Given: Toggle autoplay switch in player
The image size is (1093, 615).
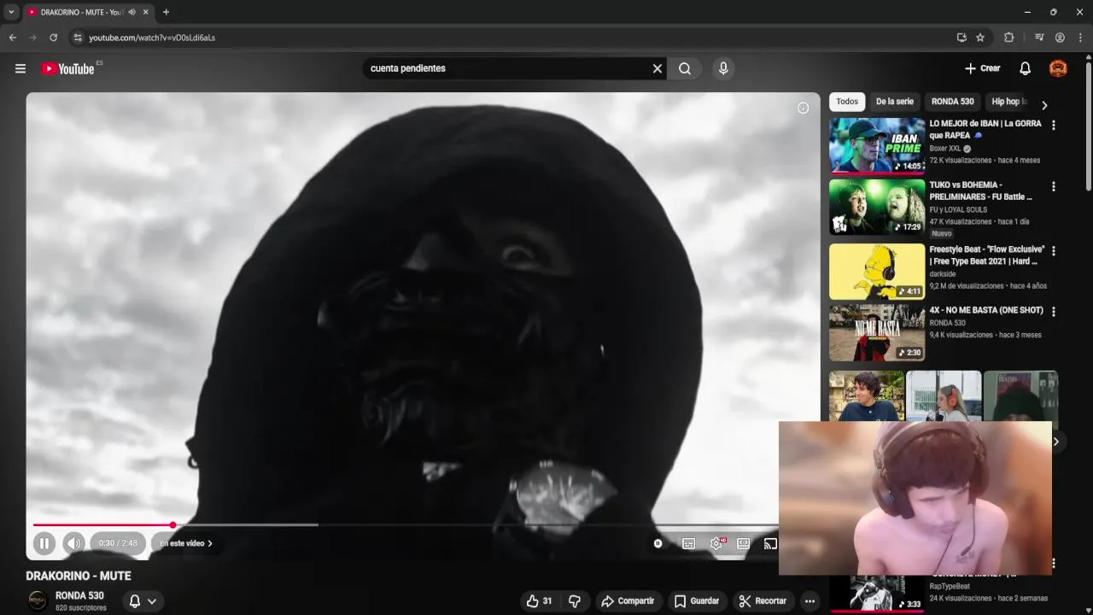Looking at the screenshot, I should click(x=658, y=543).
